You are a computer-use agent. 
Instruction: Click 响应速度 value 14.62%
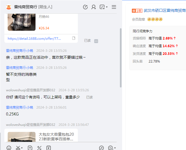[x=169, y=46]
